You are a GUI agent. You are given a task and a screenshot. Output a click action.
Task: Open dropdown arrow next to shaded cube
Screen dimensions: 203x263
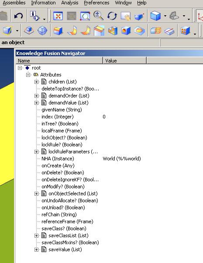[165, 16]
